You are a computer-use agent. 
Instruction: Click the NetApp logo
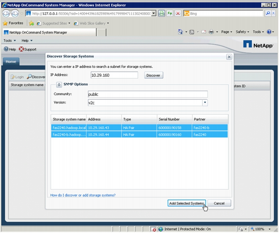point(258,44)
